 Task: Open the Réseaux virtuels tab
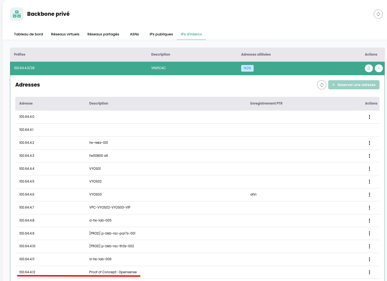click(x=65, y=34)
